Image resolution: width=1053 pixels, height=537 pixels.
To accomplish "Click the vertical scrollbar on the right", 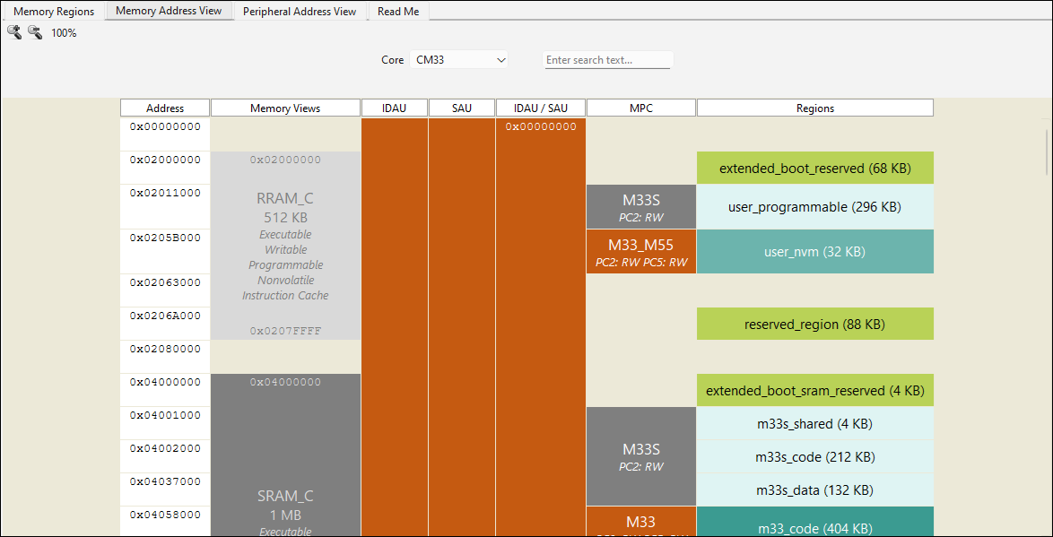I will [x=1046, y=152].
